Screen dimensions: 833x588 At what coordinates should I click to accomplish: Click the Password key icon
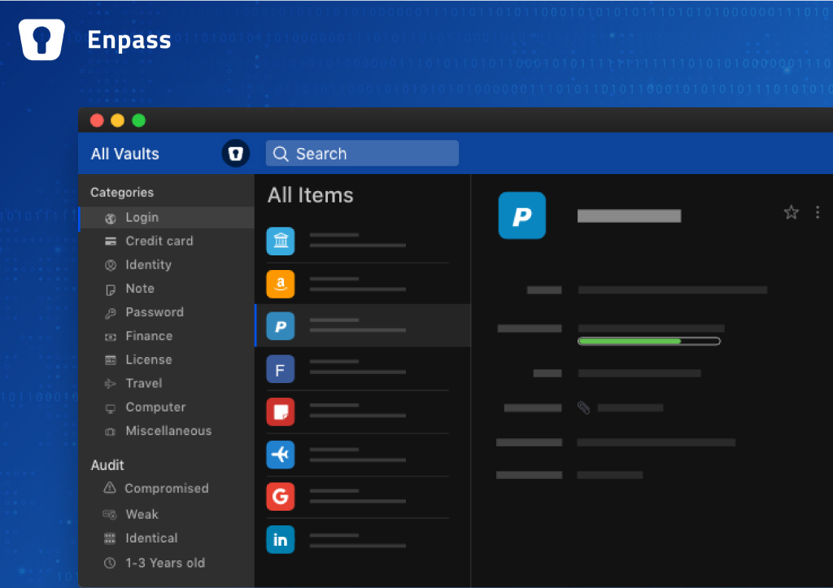coord(111,313)
